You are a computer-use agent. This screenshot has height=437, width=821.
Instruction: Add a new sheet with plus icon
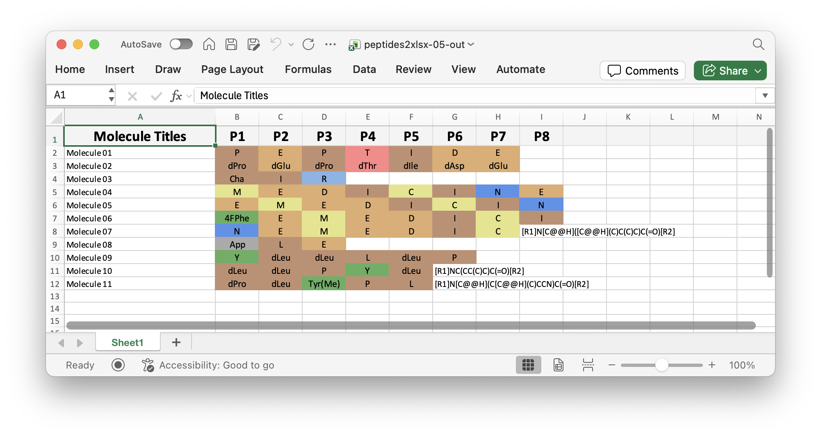(176, 342)
